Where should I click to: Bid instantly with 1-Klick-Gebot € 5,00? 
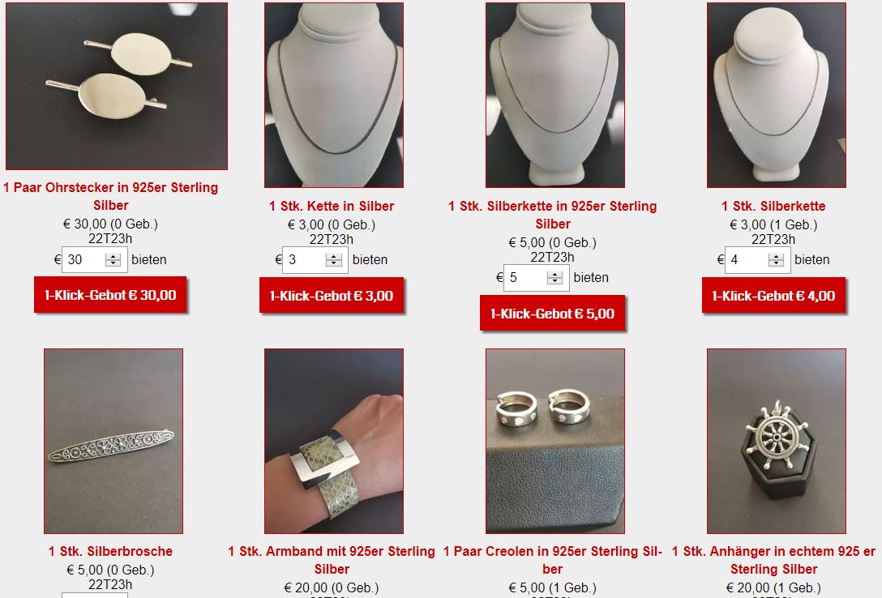(x=552, y=313)
